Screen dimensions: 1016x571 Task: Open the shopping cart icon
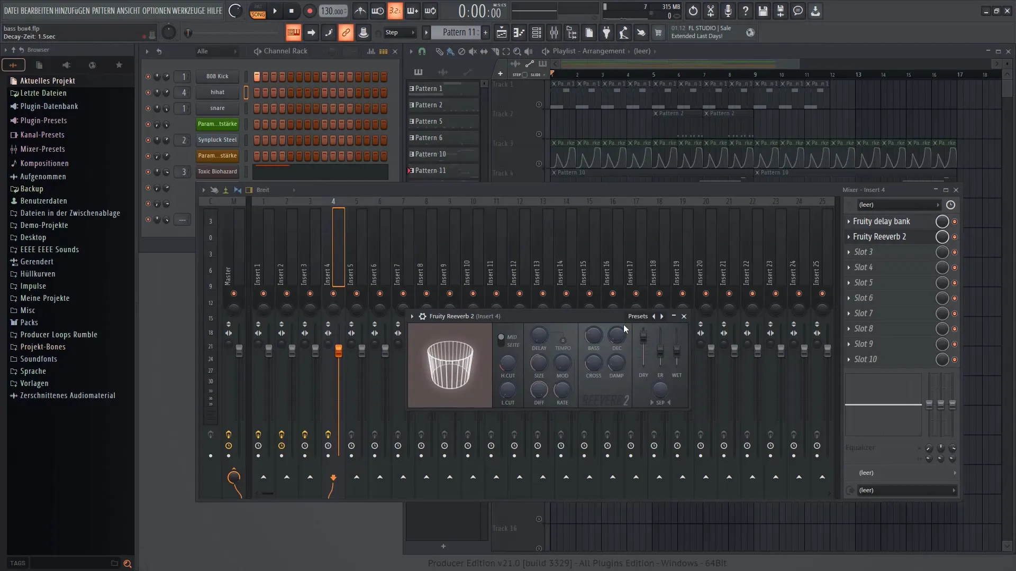coord(658,33)
